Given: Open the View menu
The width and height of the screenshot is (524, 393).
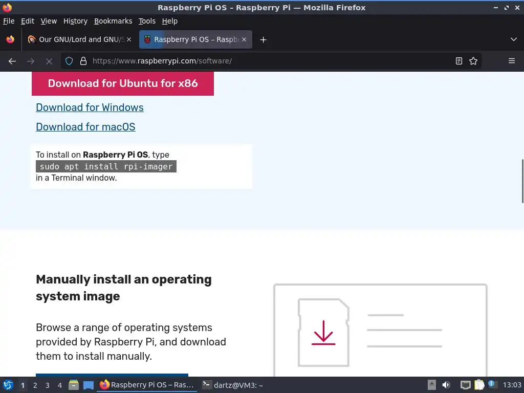Looking at the screenshot, I should [x=49, y=21].
